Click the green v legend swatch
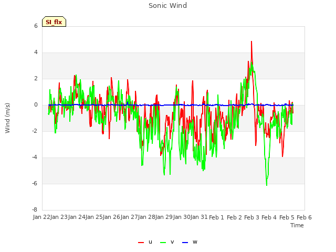Image resolution: width=336 pixels, height=252 pixels. (x=163, y=243)
